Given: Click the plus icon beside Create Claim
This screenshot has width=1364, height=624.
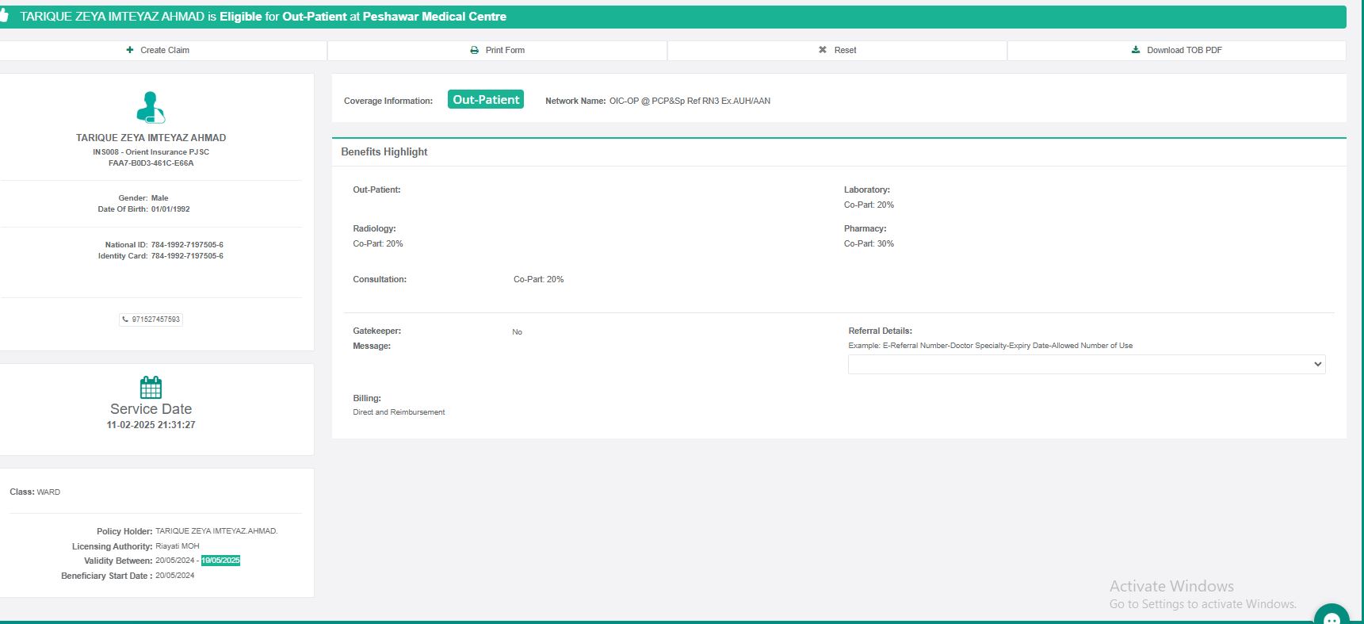Looking at the screenshot, I should pos(130,50).
